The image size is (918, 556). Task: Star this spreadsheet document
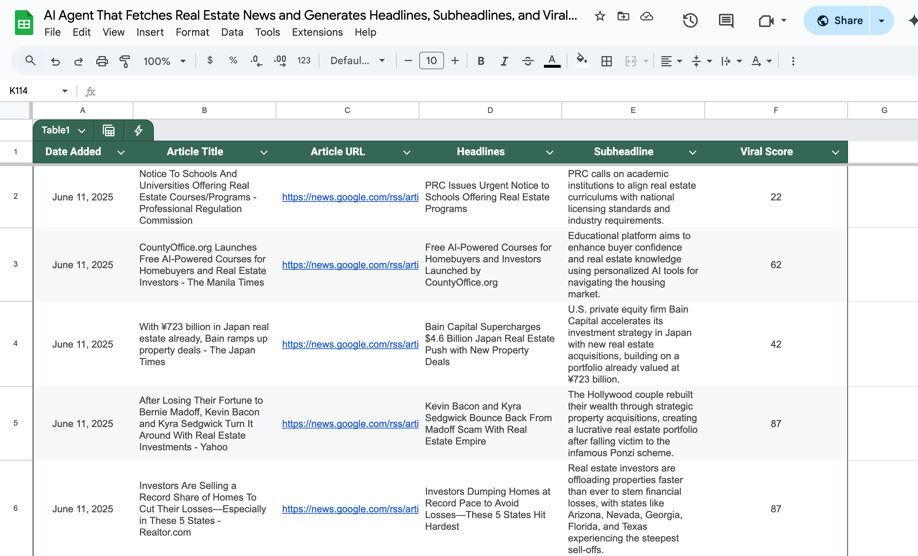600,16
